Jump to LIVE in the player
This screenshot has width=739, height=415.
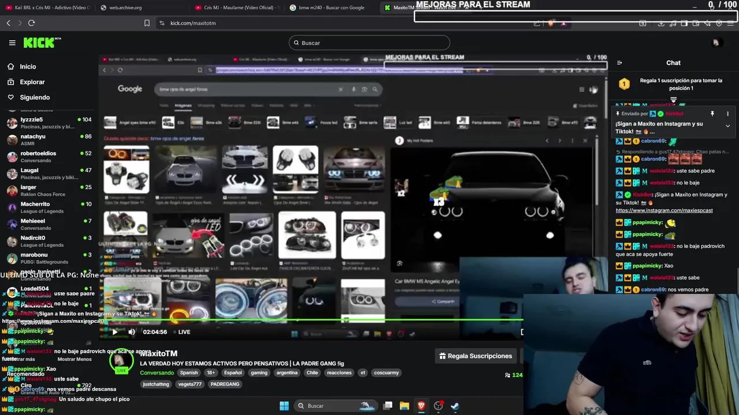coord(181,332)
